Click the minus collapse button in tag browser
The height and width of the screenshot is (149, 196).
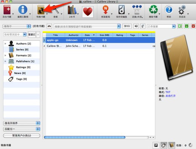(38, 34)
